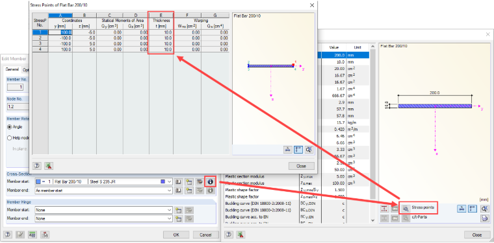
Task: Open cross-section Member start dropdown
Action: [170, 181]
